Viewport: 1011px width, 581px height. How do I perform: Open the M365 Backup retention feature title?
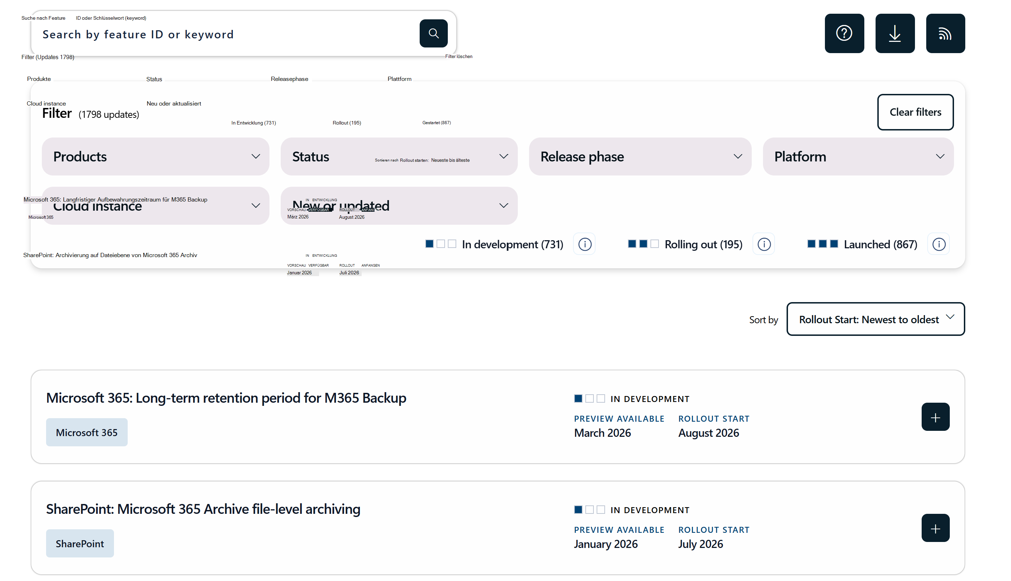click(x=226, y=397)
